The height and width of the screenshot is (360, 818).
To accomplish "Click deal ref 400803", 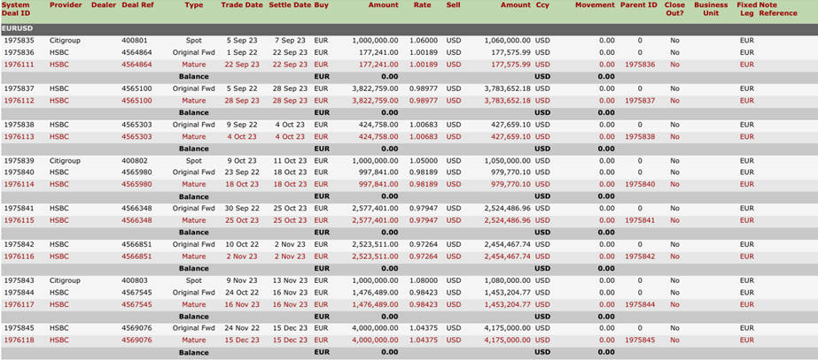I will [x=135, y=280].
